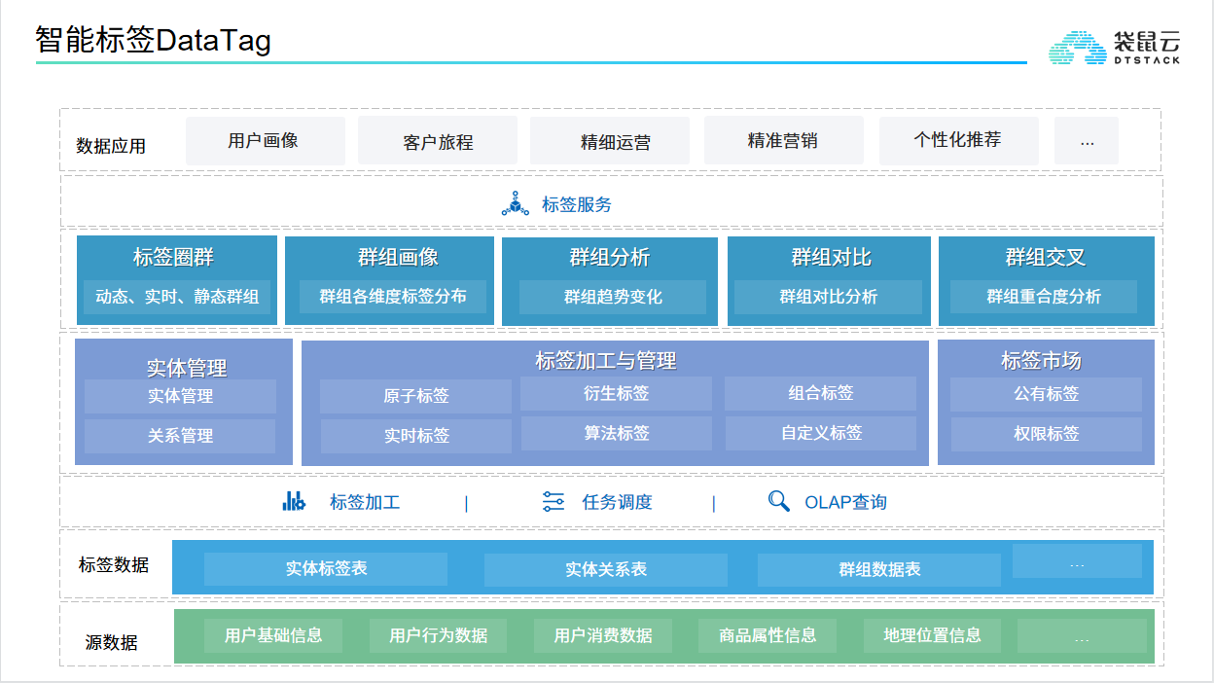Viewport: 1214px width, 683px height.
Task: Select the 个性化推荐 application box
Action: (x=958, y=140)
